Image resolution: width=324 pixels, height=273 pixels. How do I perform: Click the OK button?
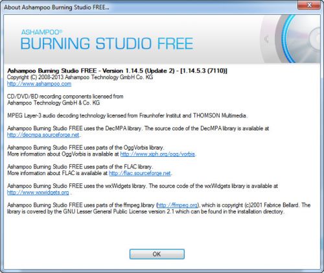pyautogui.click(x=157, y=254)
